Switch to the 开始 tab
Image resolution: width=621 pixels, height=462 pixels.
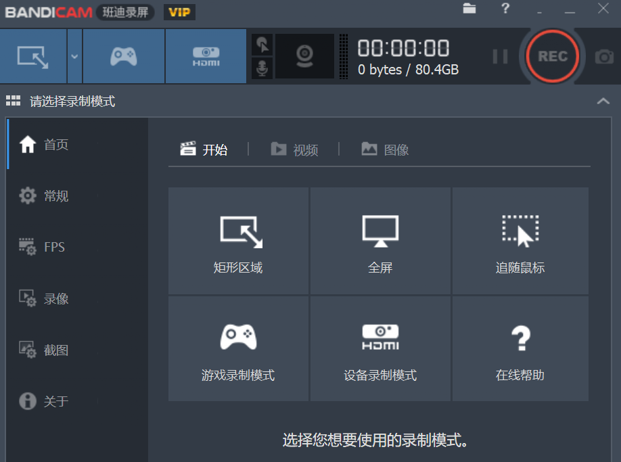pos(204,149)
